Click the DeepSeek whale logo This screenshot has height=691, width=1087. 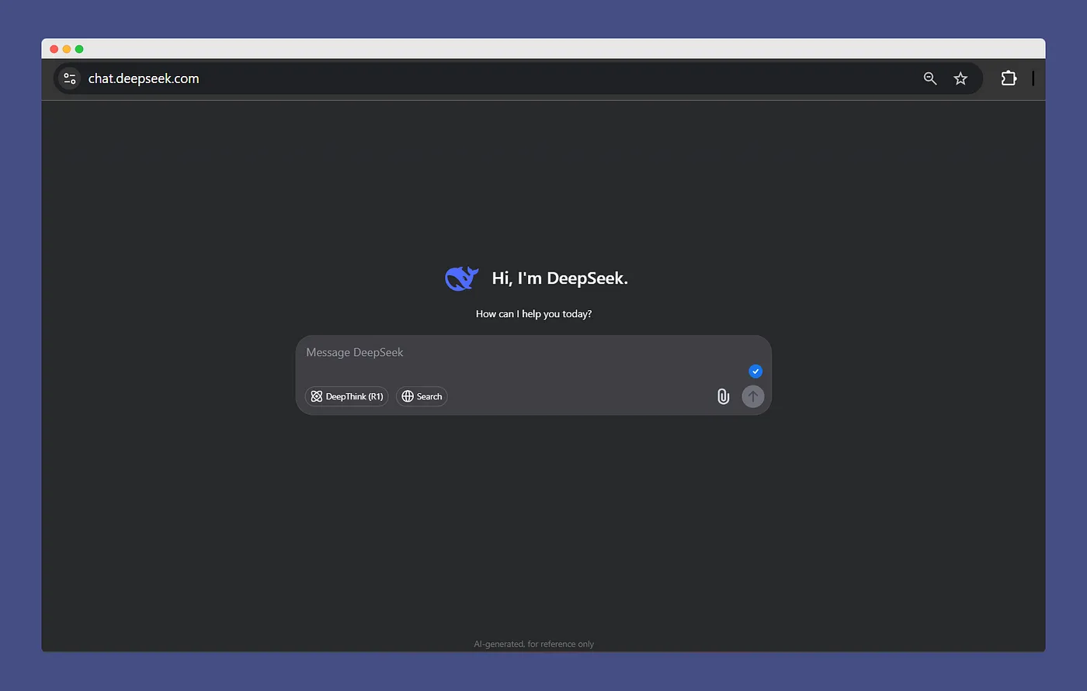(x=461, y=278)
